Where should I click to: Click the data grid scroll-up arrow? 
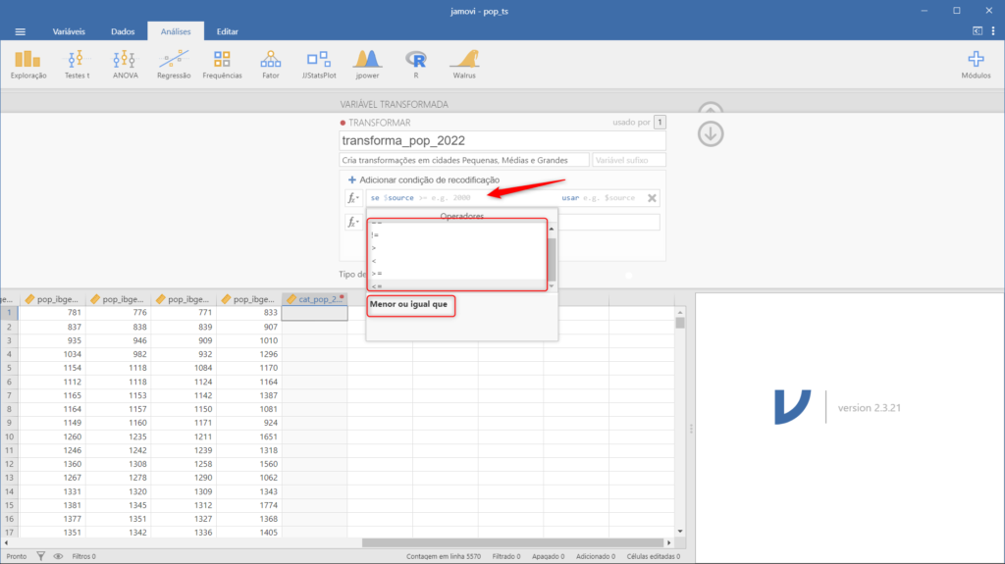pos(680,313)
